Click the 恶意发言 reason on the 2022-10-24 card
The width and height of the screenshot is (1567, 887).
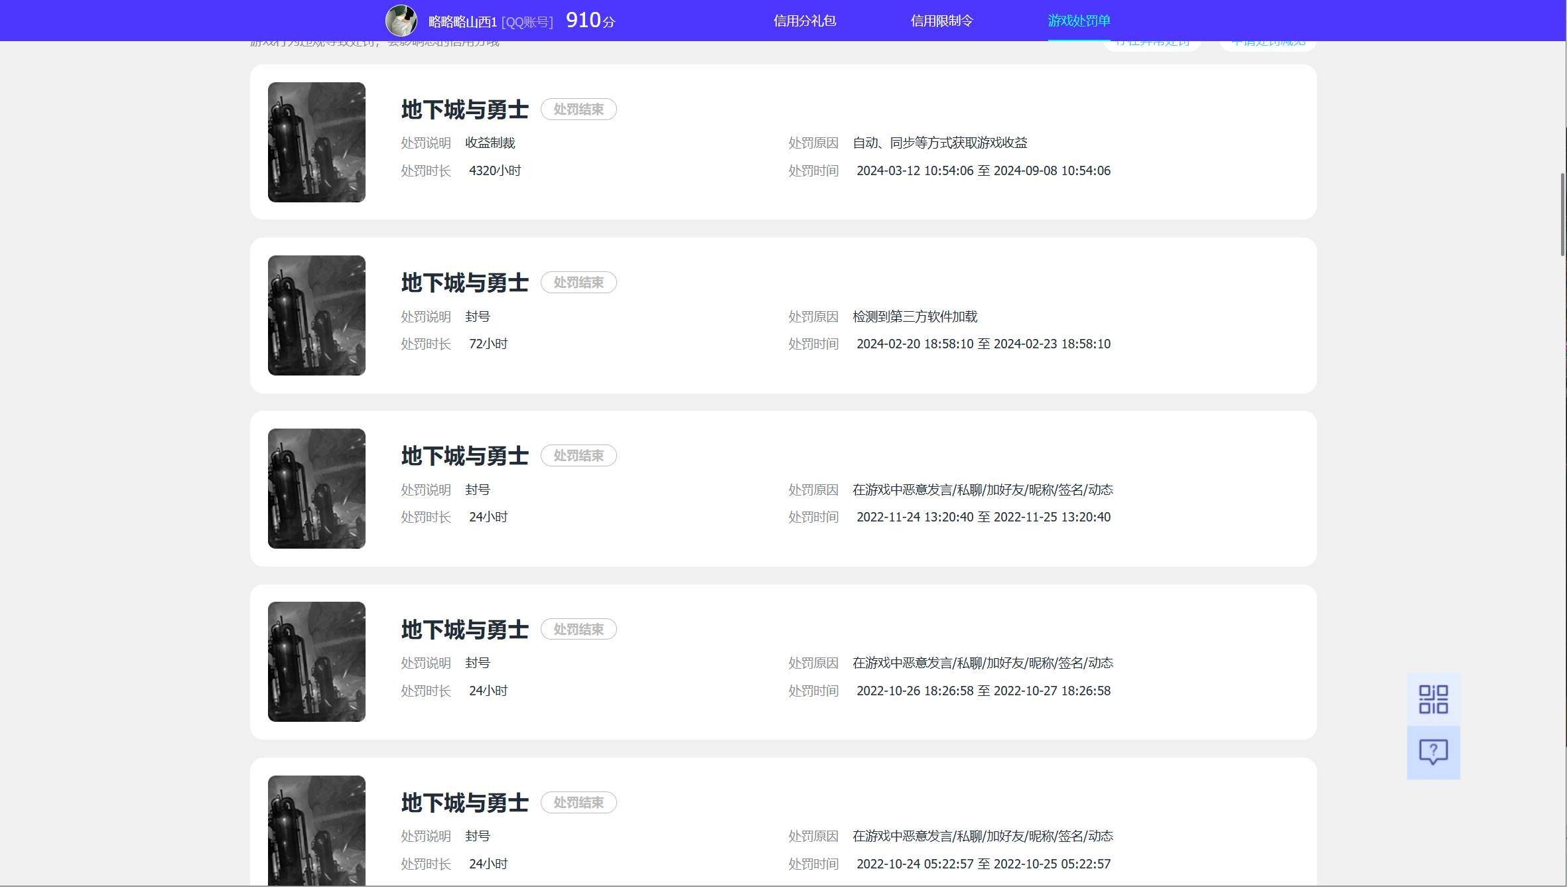point(983,837)
